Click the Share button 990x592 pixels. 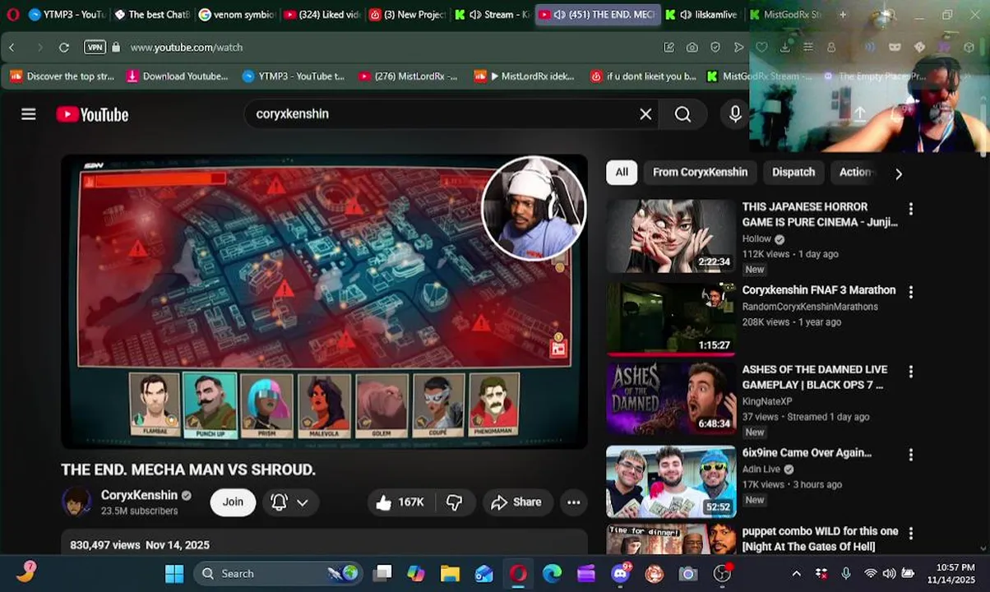pos(516,502)
